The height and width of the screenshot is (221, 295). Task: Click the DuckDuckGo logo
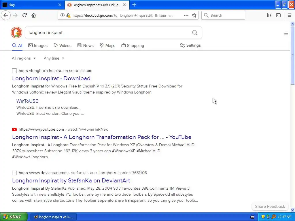coord(16,33)
